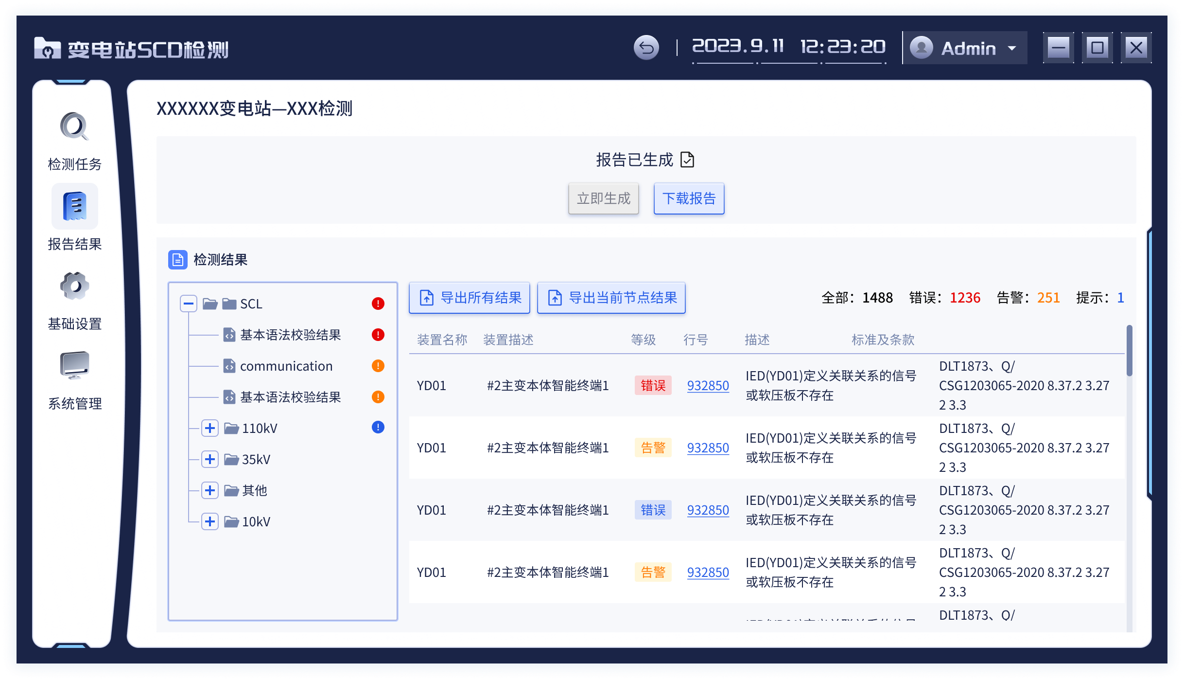
Task: Click the report generated checkmark document icon
Action: point(687,160)
